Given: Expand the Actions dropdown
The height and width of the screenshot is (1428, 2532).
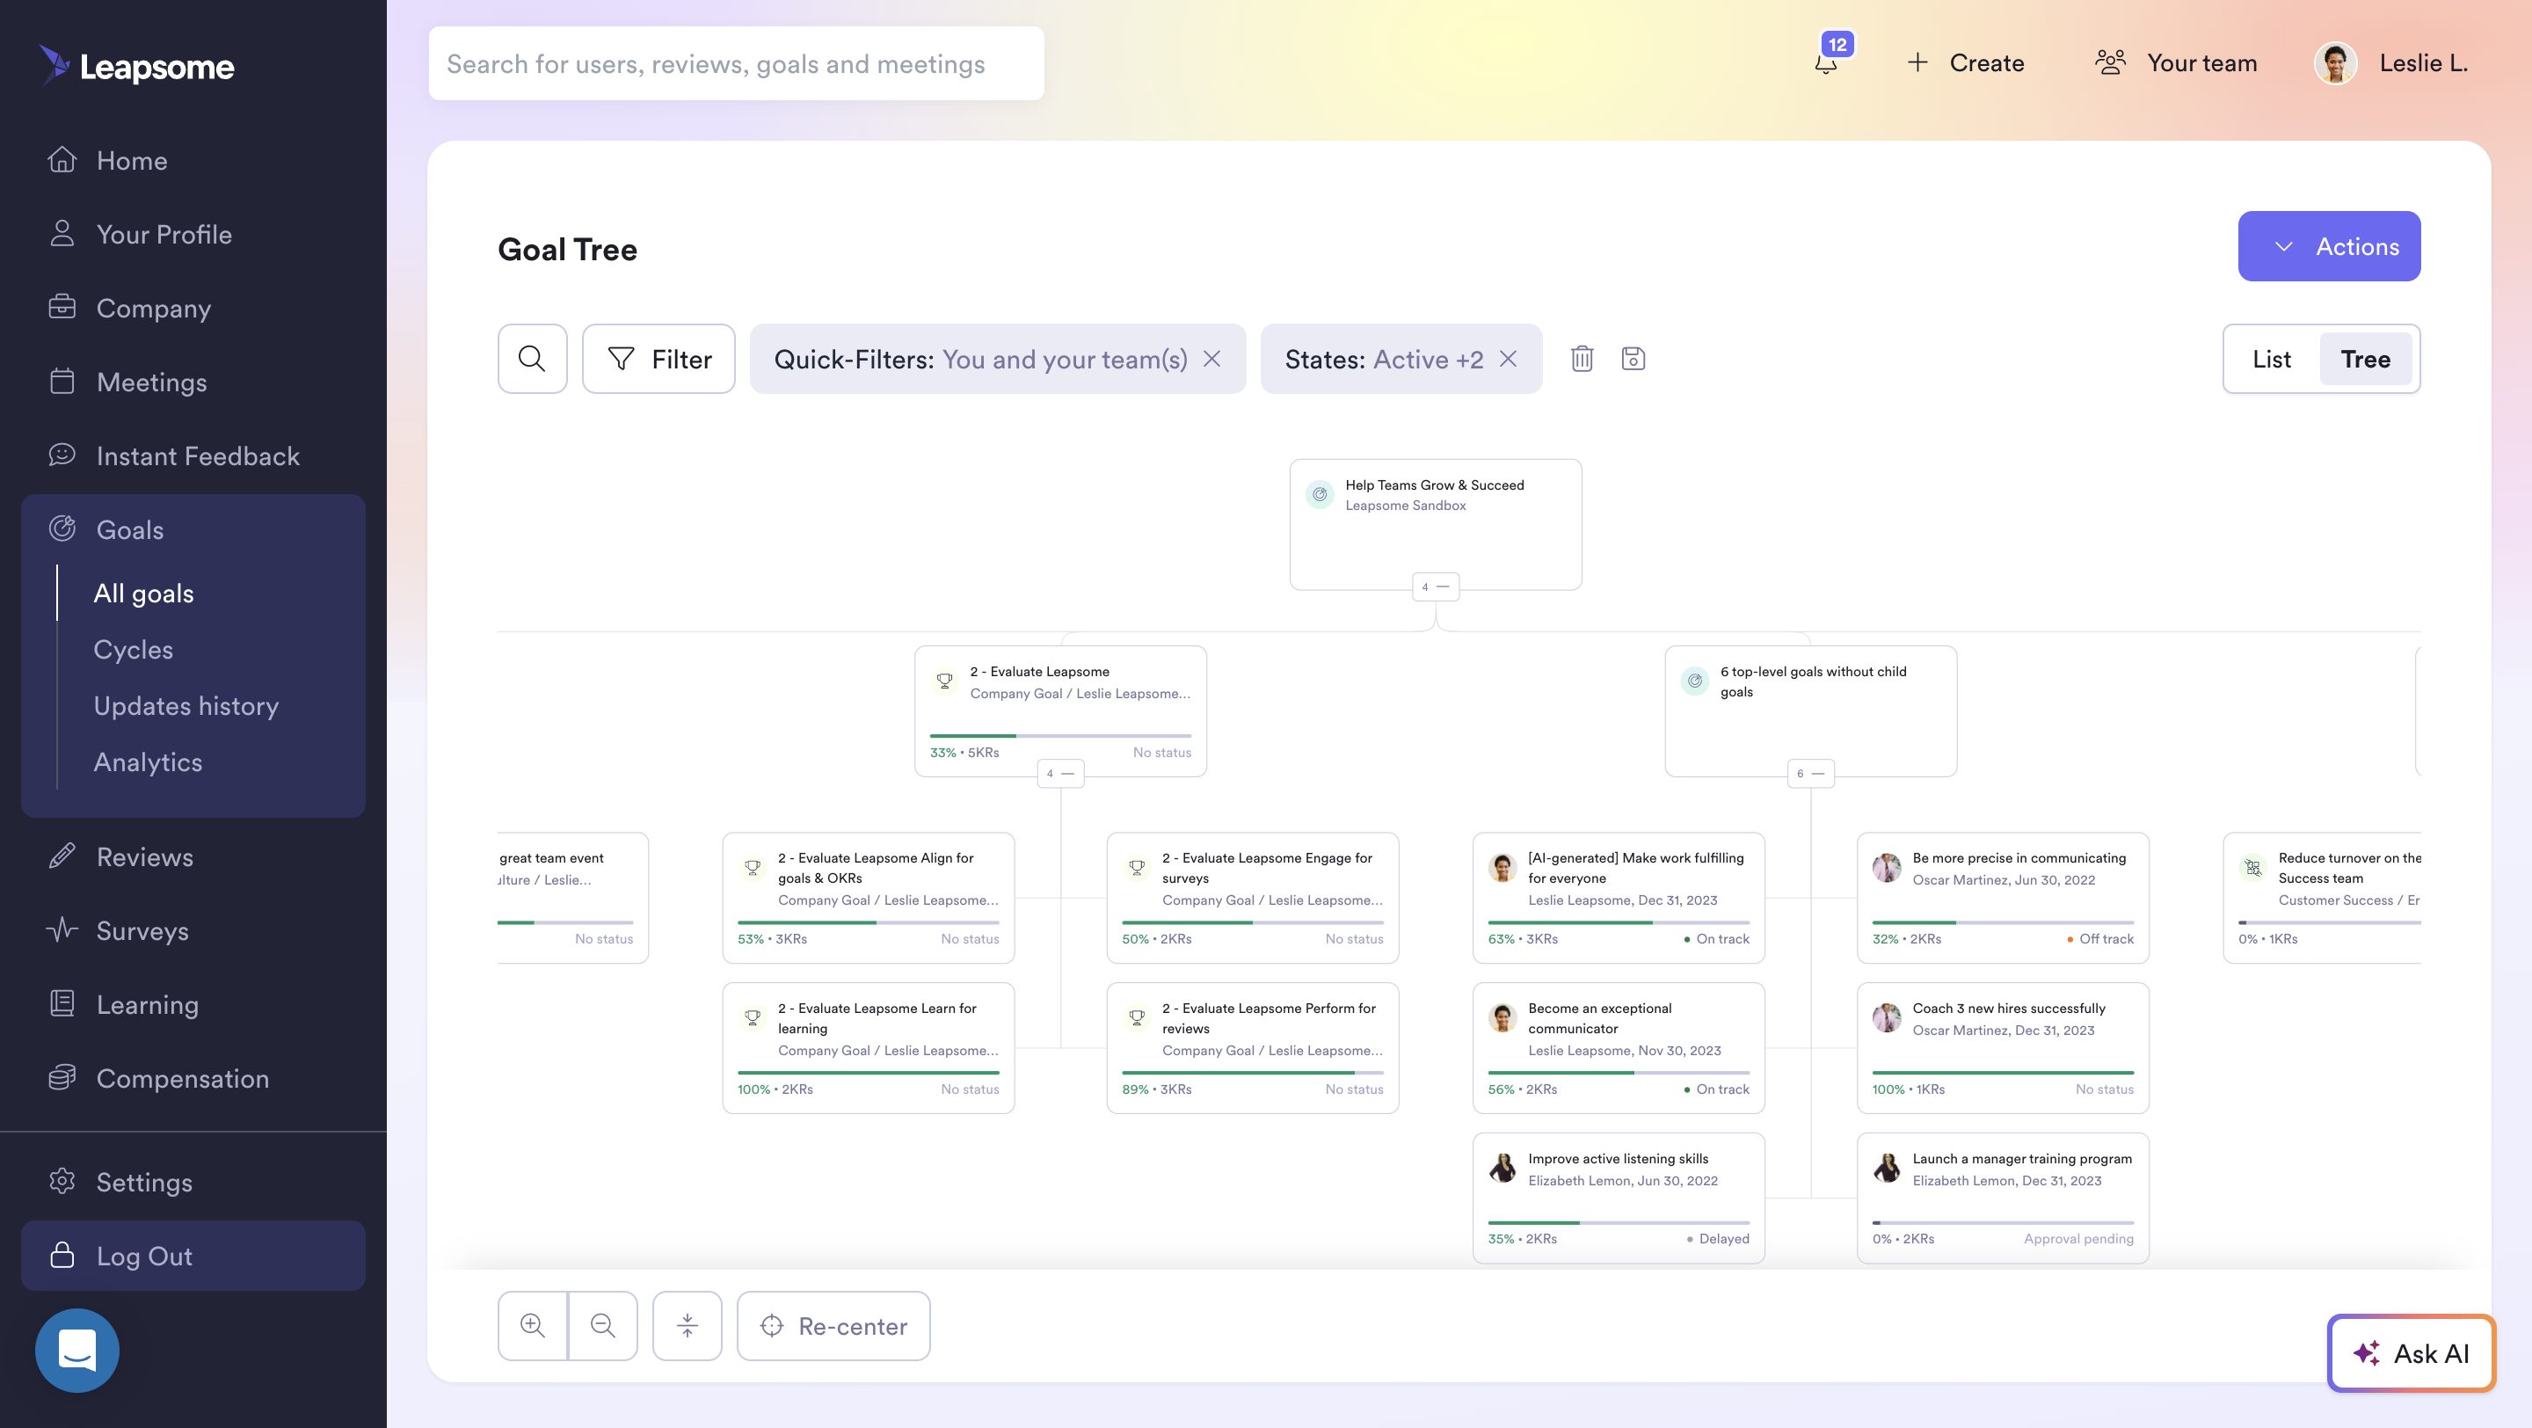Looking at the screenshot, I should pos(2329,245).
